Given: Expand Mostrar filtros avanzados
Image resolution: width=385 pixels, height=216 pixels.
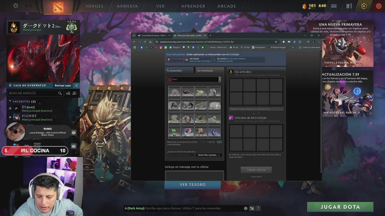Looking at the screenshot, I should tap(209, 155).
